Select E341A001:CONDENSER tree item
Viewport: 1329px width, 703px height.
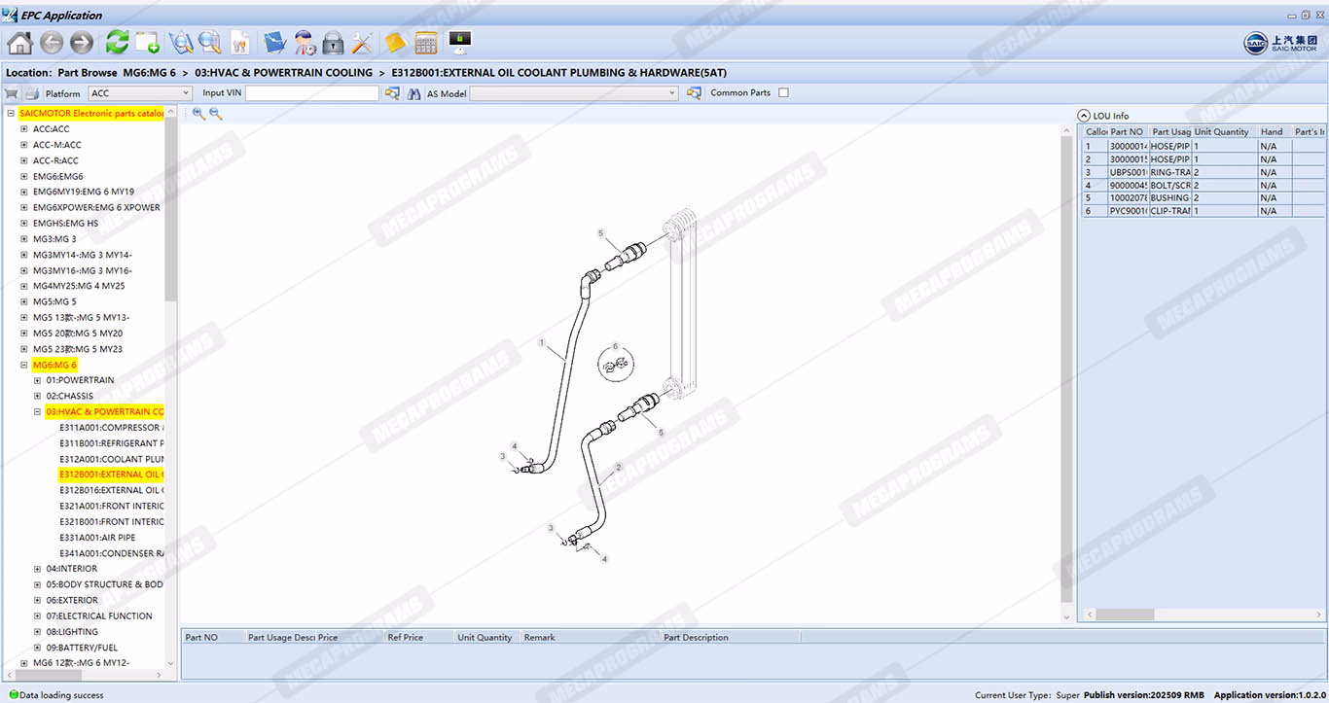(111, 553)
